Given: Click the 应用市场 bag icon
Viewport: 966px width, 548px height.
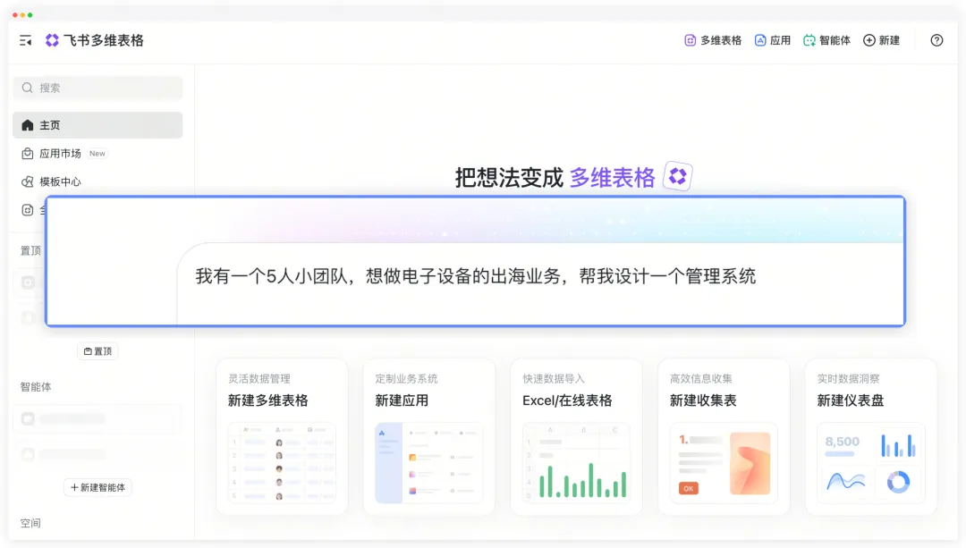Looking at the screenshot, I should click(27, 154).
